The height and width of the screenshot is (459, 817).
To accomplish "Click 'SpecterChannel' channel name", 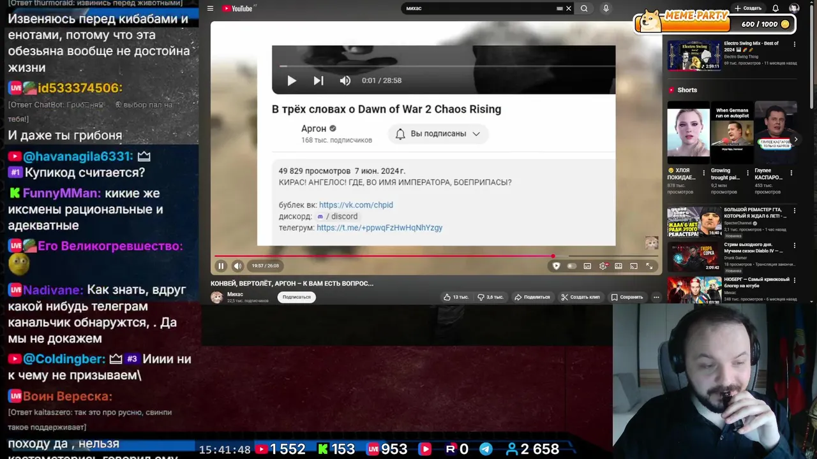I will [x=738, y=223].
